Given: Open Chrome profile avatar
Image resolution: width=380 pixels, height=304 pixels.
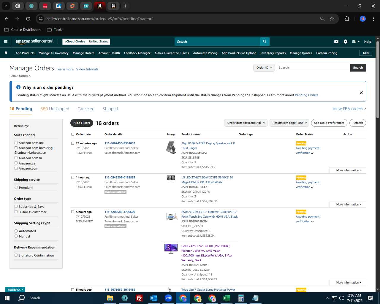Looking at the screenshot, I should tap(363, 19).
